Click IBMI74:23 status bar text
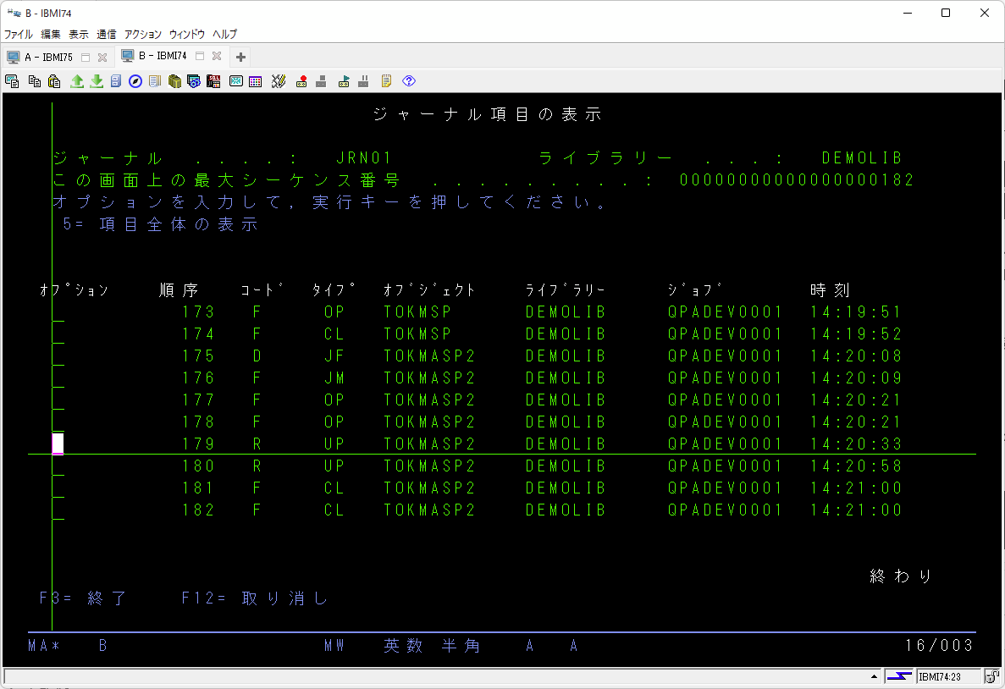This screenshot has width=1005, height=689. pos(940,677)
